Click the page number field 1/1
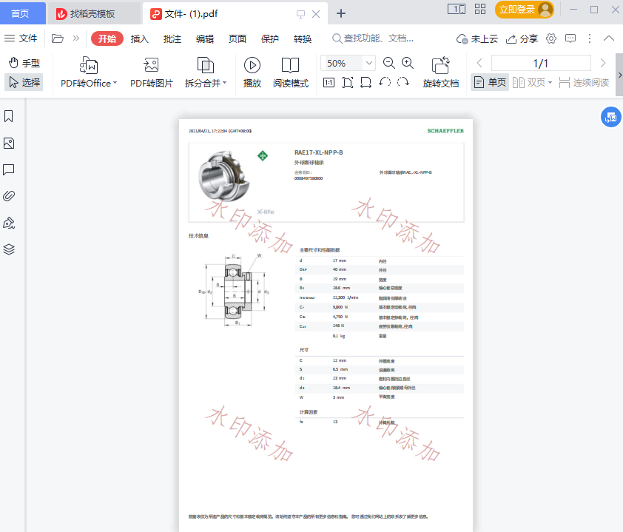This screenshot has width=623, height=532. (541, 63)
